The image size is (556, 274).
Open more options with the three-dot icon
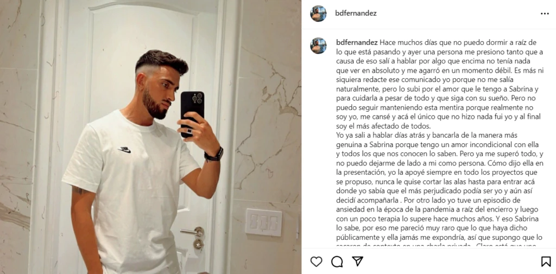[x=545, y=14]
